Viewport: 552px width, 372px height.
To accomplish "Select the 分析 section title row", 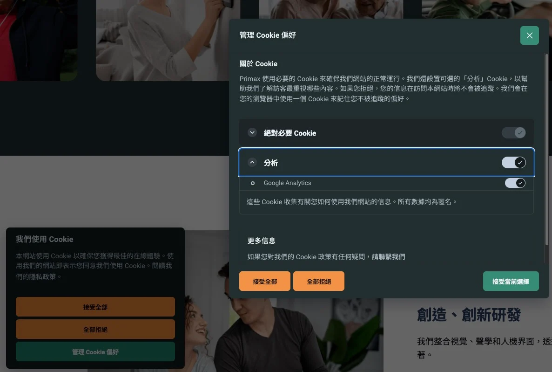I will tap(372, 163).
